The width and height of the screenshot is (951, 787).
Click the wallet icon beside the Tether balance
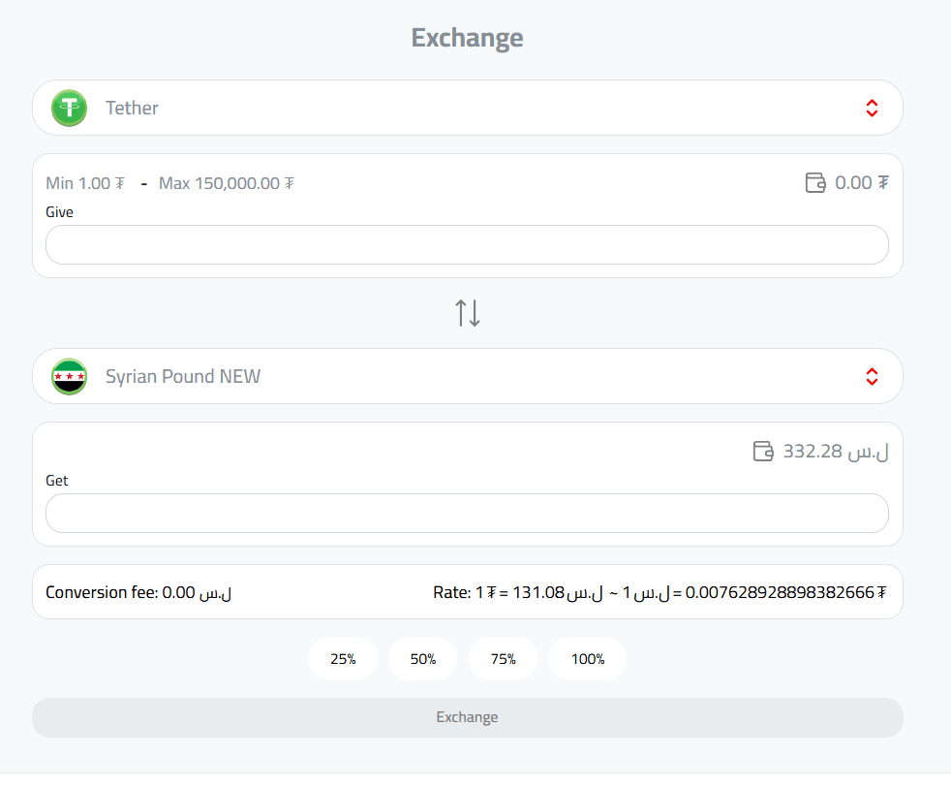pos(815,182)
